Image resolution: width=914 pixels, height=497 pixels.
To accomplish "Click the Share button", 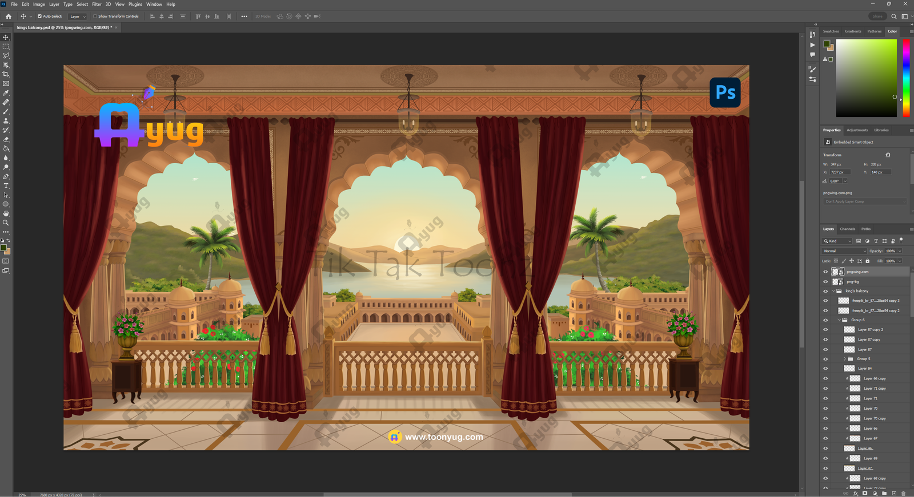I will click(x=877, y=17).
